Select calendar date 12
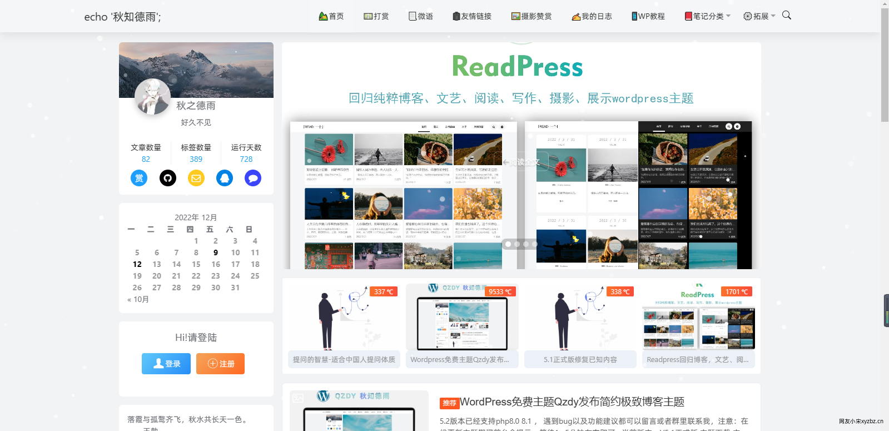Screen dimensions: 889x431 [x=137, y=264]
